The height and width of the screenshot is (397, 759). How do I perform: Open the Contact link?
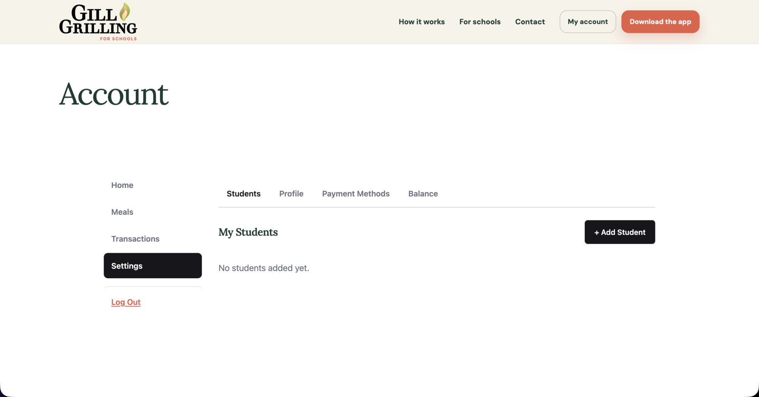(530, 22)
